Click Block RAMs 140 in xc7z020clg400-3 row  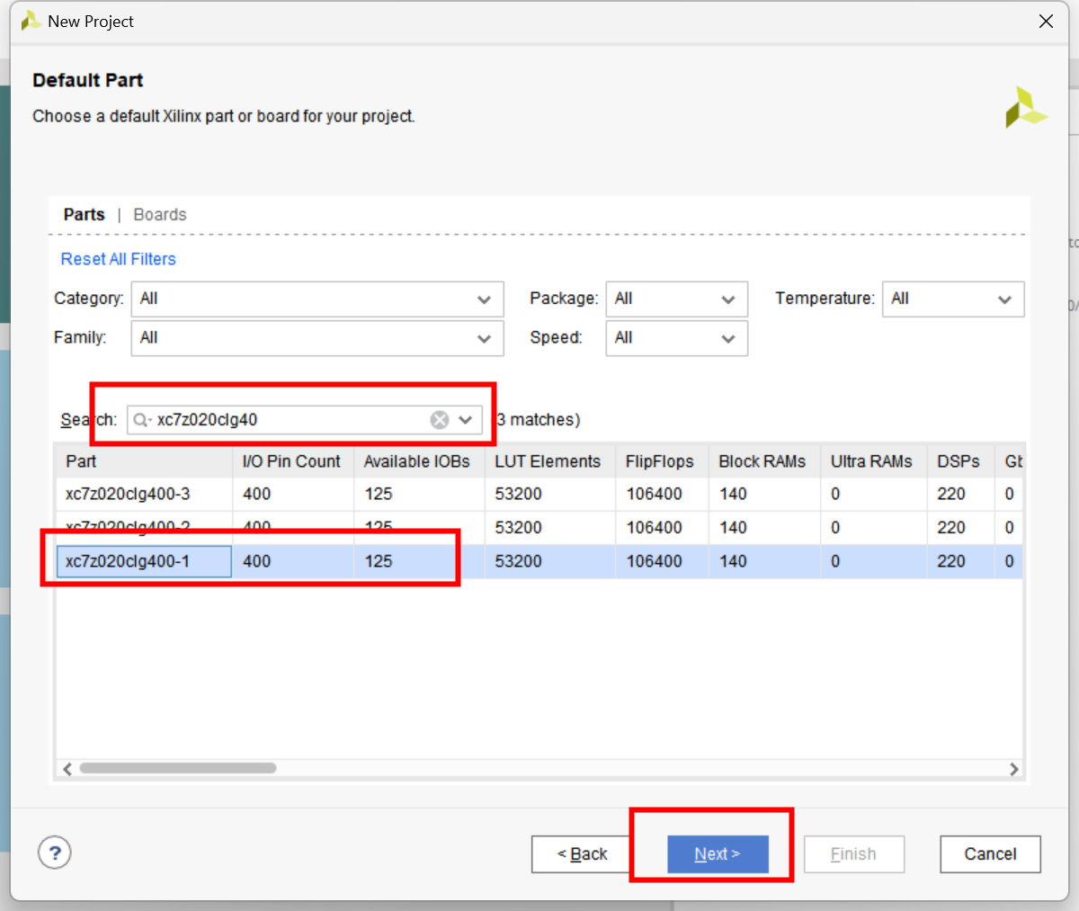click(x=733, y=494)
